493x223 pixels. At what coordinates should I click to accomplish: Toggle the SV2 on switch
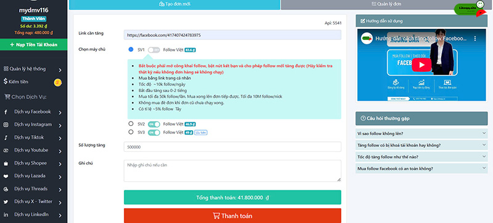point(153,124)
